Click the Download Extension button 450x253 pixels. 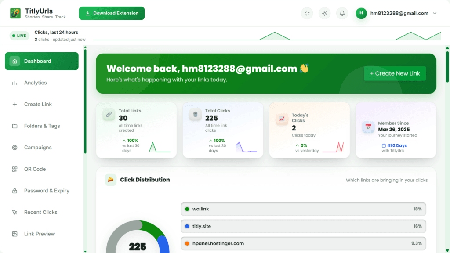pos(112,13)
